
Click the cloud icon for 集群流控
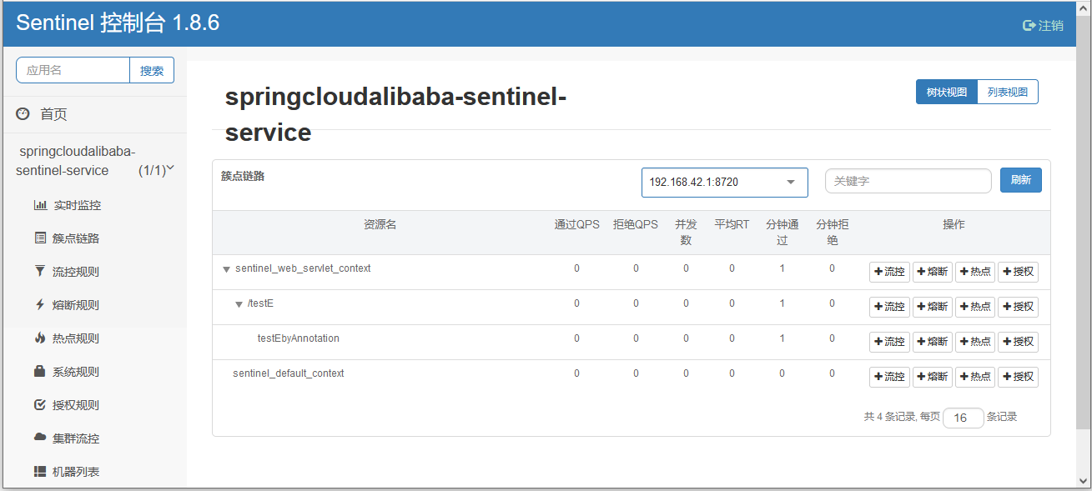(x=40, y=438)
